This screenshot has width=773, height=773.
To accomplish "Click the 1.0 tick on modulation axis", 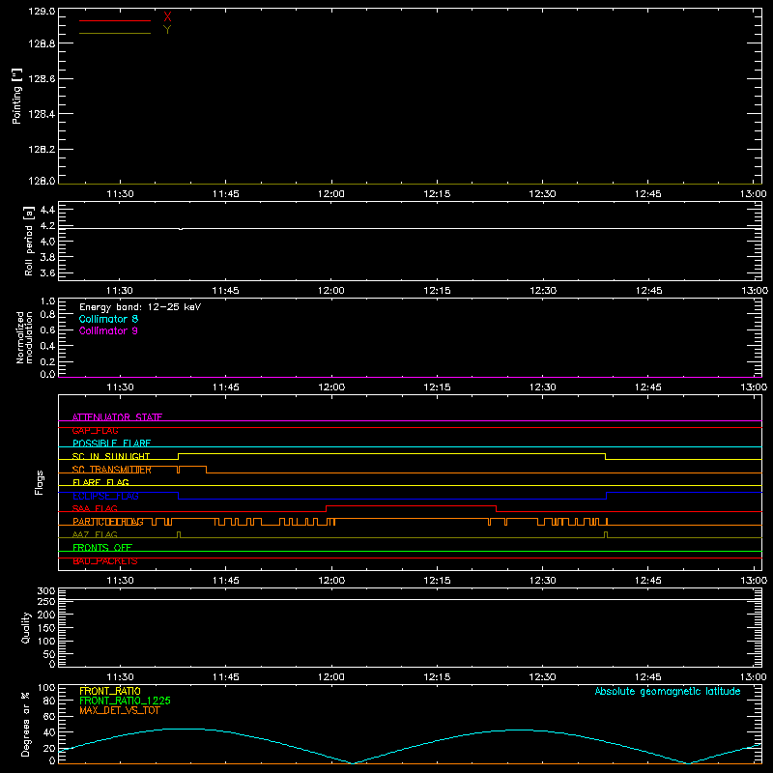I will (x=47, y=301).
